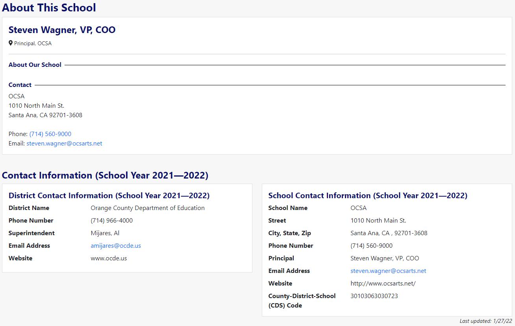This screenshot has height=326, width=515.
Task: Click the 'Principal' row label in School Contact
Action: pos(281,258)
